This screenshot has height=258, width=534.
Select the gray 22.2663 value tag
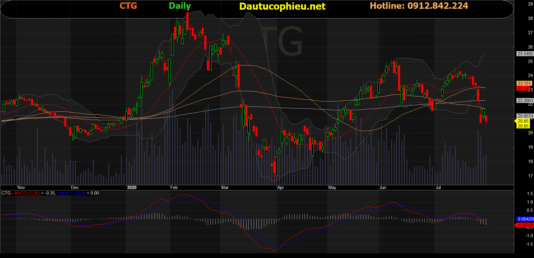pos(525,101)
